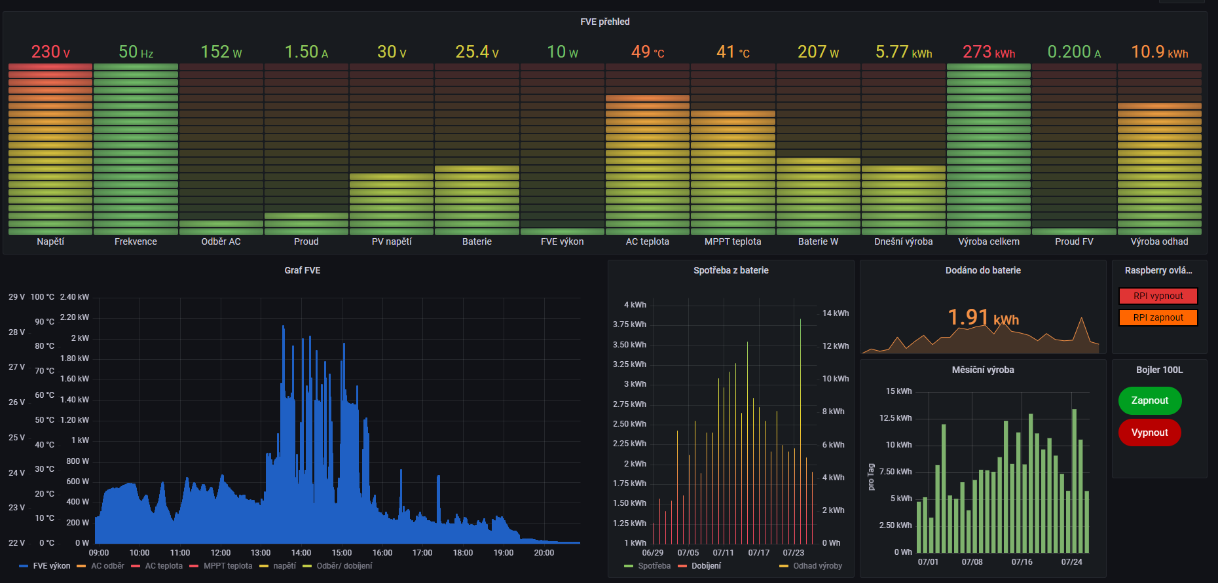Viewport: 1218px width, 583px height.
Task: Show AC teplota series in graph legend
Action: tap(163, 566)
